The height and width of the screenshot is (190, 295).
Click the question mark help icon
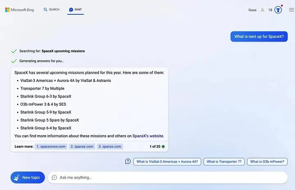point(128,161)
